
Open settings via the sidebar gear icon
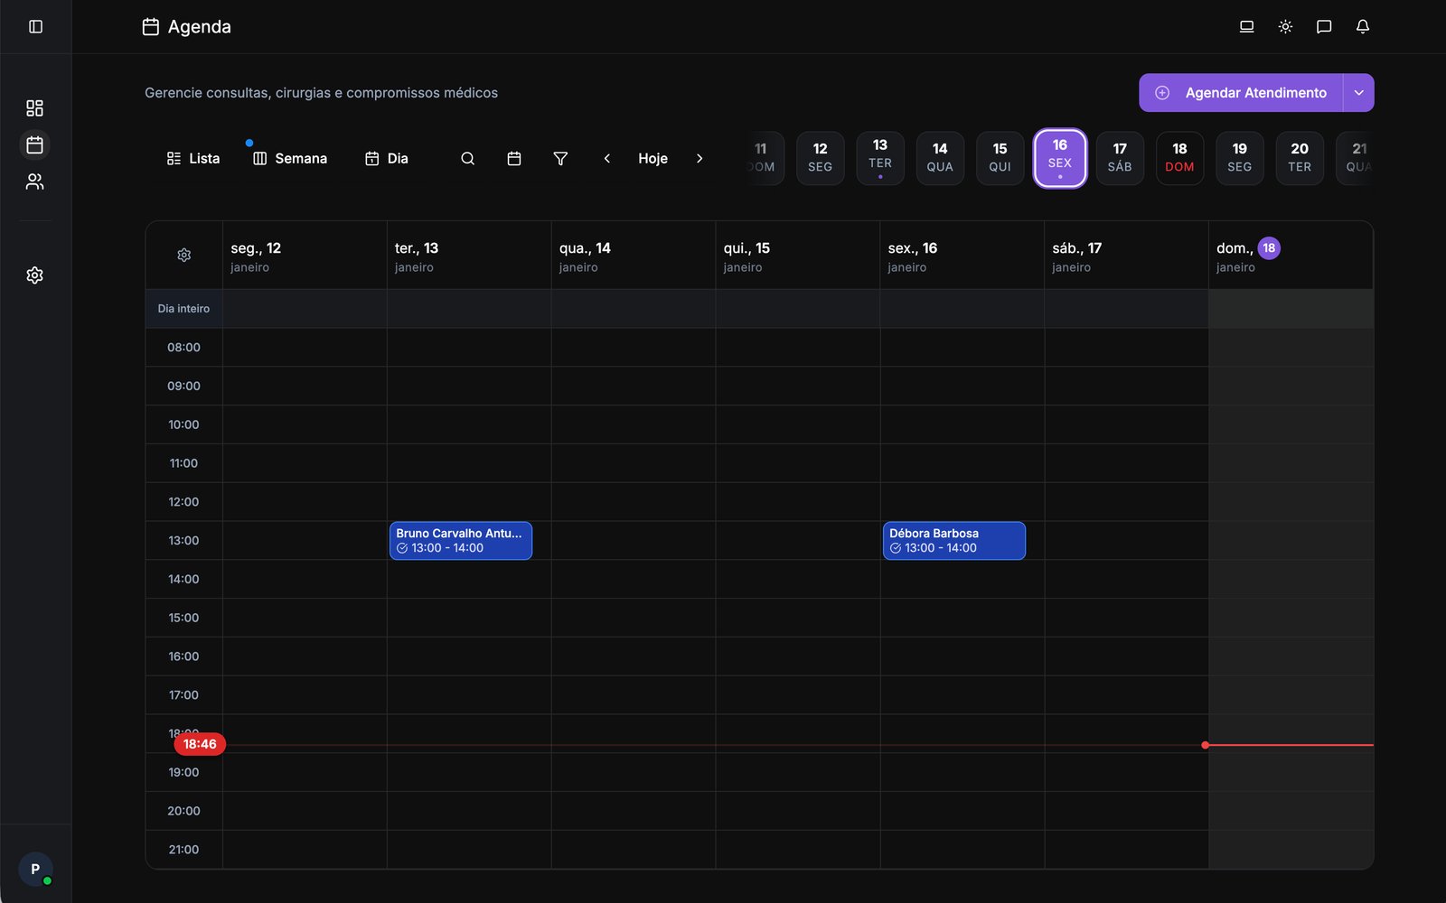[35, 275]
